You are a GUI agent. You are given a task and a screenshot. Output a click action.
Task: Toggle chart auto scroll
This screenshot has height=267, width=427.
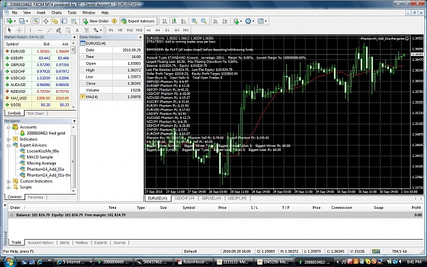tap(215, 21)
